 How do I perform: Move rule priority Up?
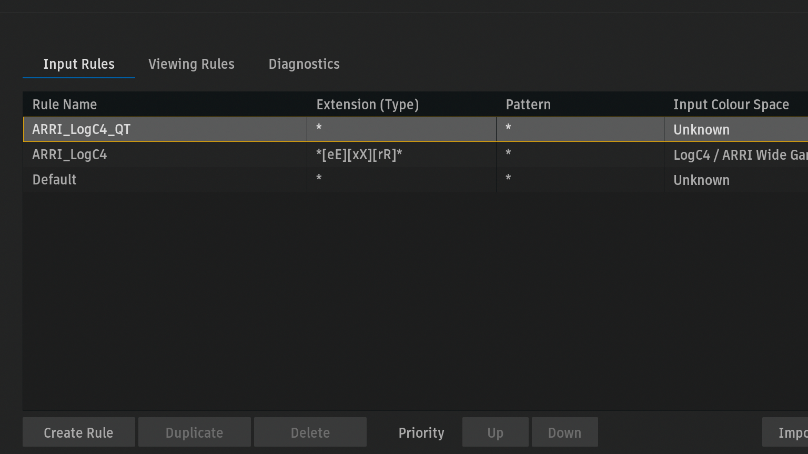tap(496, 432)
